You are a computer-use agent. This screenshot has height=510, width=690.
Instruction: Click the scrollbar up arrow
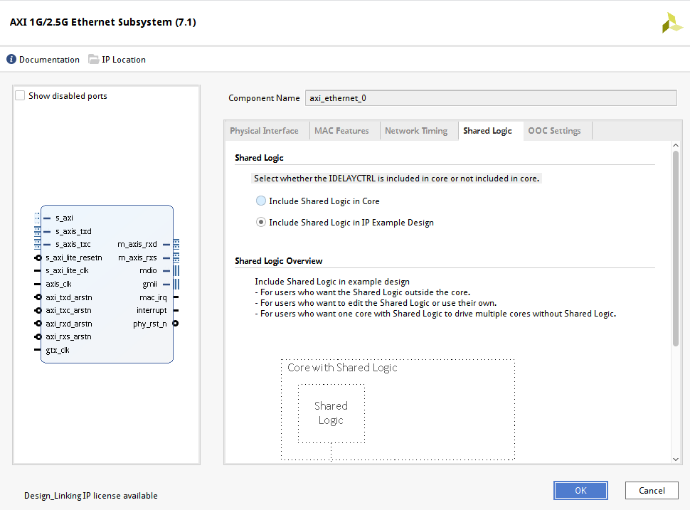676,145
